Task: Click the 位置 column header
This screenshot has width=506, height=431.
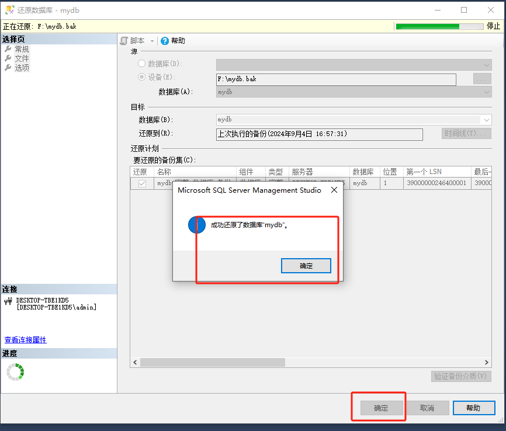Action: 391,172
